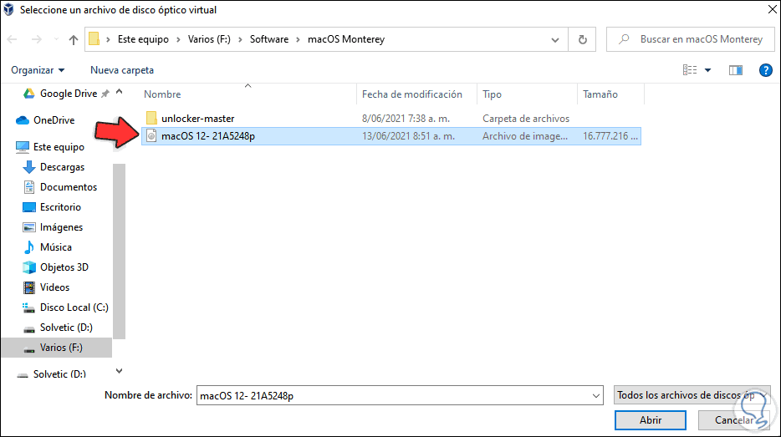
Task: Click date 8/06/2021 7:38 a. m.
Action: [406, 119]
